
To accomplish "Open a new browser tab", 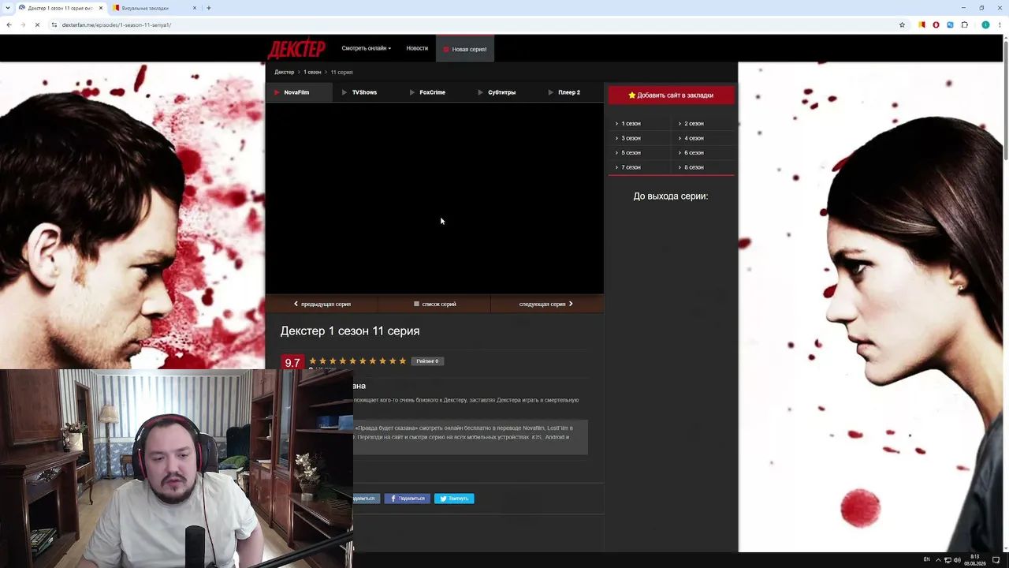I will click(x=208, y=8).
